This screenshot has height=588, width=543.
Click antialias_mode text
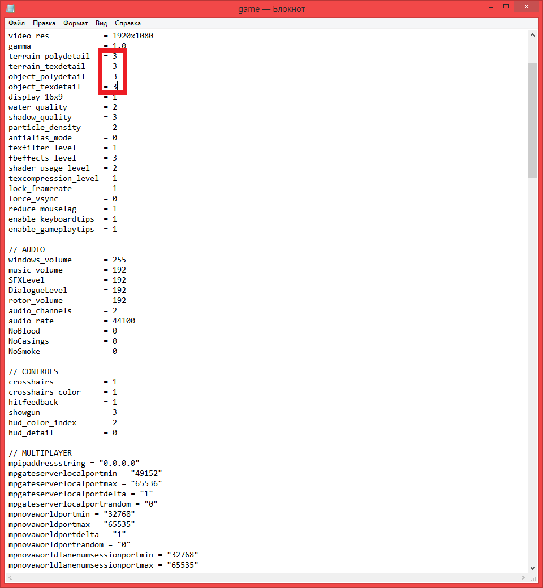click(40, 137)
